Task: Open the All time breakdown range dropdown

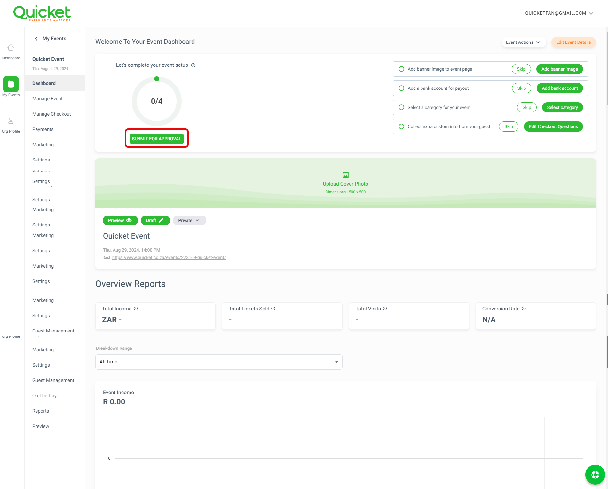Action: [x=219, y=362]
